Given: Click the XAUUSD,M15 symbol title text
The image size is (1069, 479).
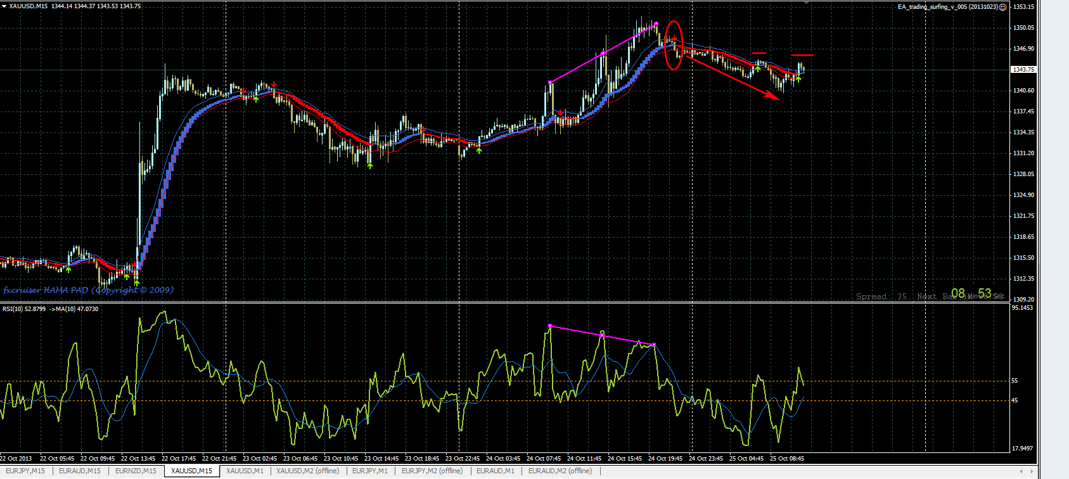Looking at the screenshot, I should pyautogui.click(x=28, y=6).
